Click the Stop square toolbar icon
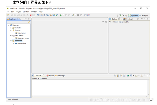The height and width of the screenshot is (105, 157). pos(78,15)
